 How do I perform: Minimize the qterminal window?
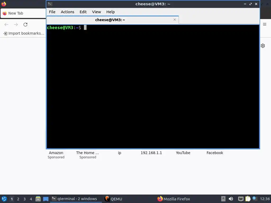245,4
